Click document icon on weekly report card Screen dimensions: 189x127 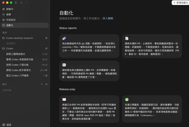point(127,38)
